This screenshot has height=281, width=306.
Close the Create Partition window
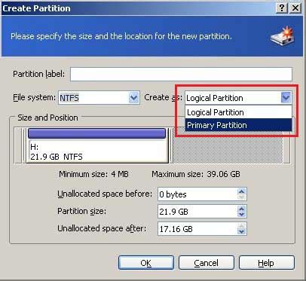(x=295, y=8)
